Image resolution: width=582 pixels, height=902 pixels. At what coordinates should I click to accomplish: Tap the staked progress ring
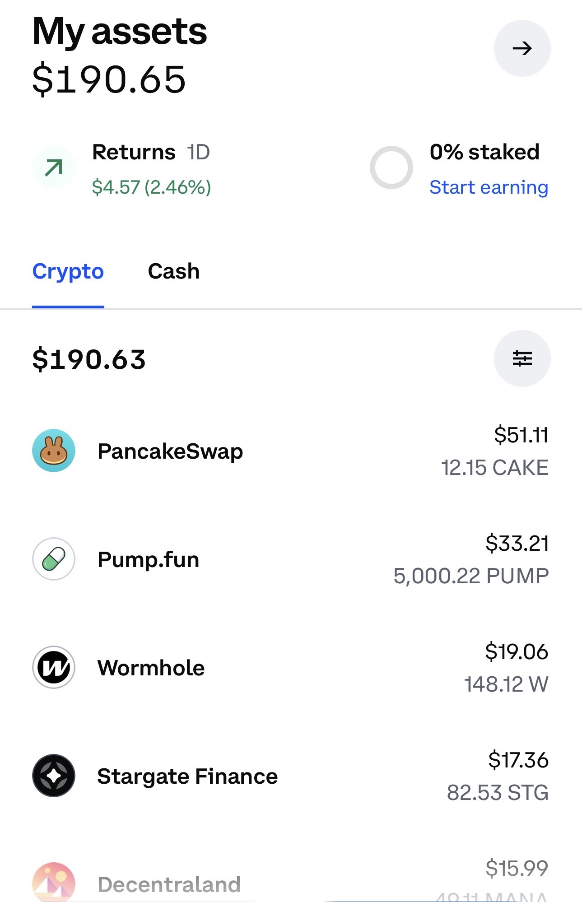click(x=391, y=167)
